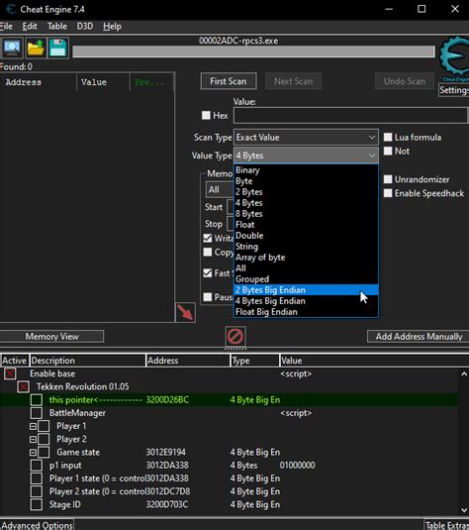
Task: Select Grouped value type
Action: pyautogui.click(x=306, y=278)
